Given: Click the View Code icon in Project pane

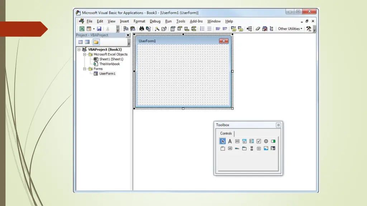Looking at the screenshot, I should [x=81, y=42].
